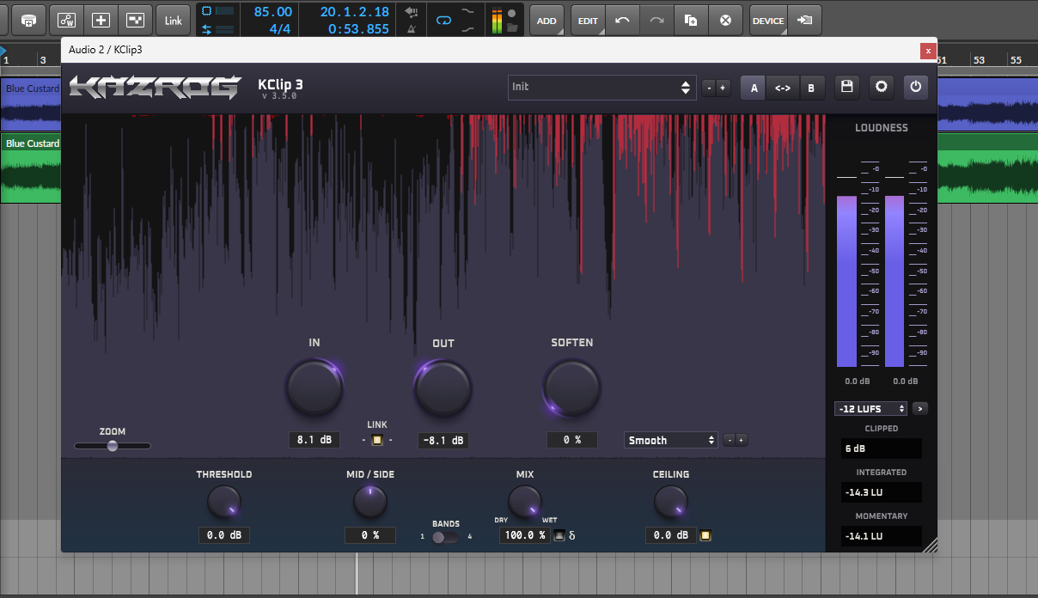Click the INTEGRATED readout -14.3 LU
This screenshot has width=1038, height=598.
(882, 492)
